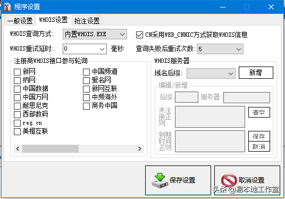285x199 pixels.
Task: Enable the 爱名网 checkbox
Action: 86,80
